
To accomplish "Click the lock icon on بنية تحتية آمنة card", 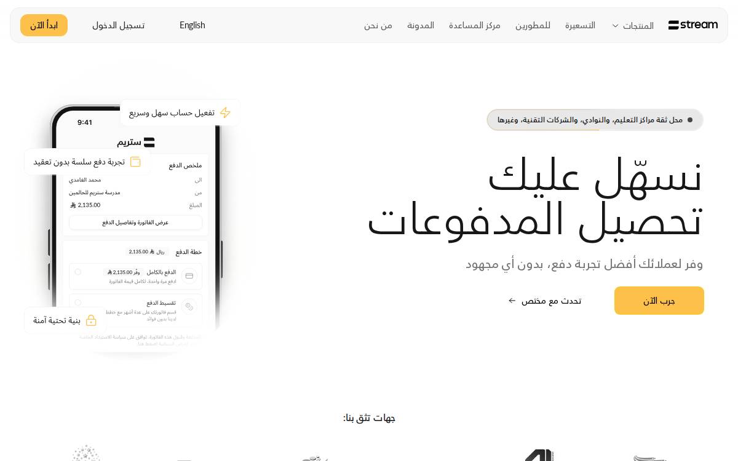I will (91, 320).
